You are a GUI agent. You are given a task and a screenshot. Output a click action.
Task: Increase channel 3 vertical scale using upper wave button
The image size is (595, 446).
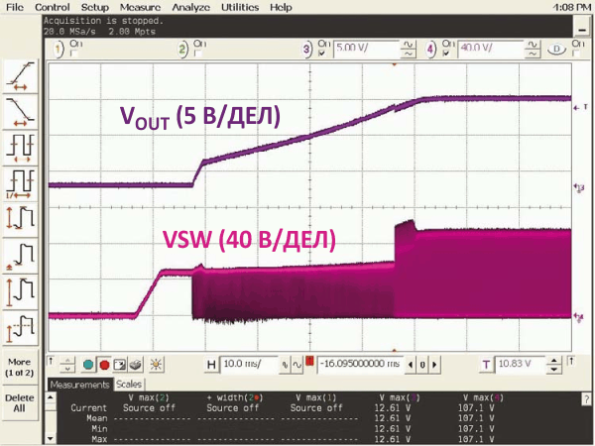[x=408, y=46]
